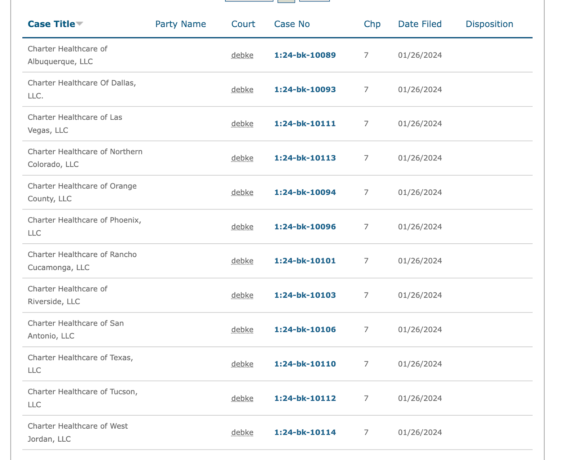577x460 pixels.
Task: Select the Charter Healthcare of San Antonio title
Action: (76, 329)
